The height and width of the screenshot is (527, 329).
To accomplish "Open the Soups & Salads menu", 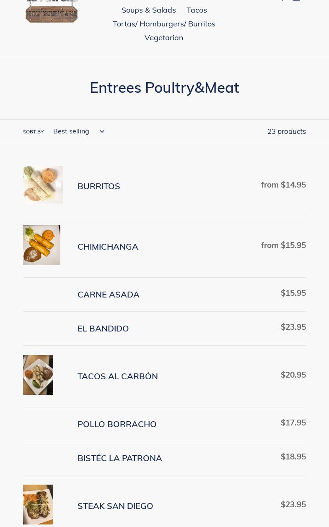I will click(148, 10).
